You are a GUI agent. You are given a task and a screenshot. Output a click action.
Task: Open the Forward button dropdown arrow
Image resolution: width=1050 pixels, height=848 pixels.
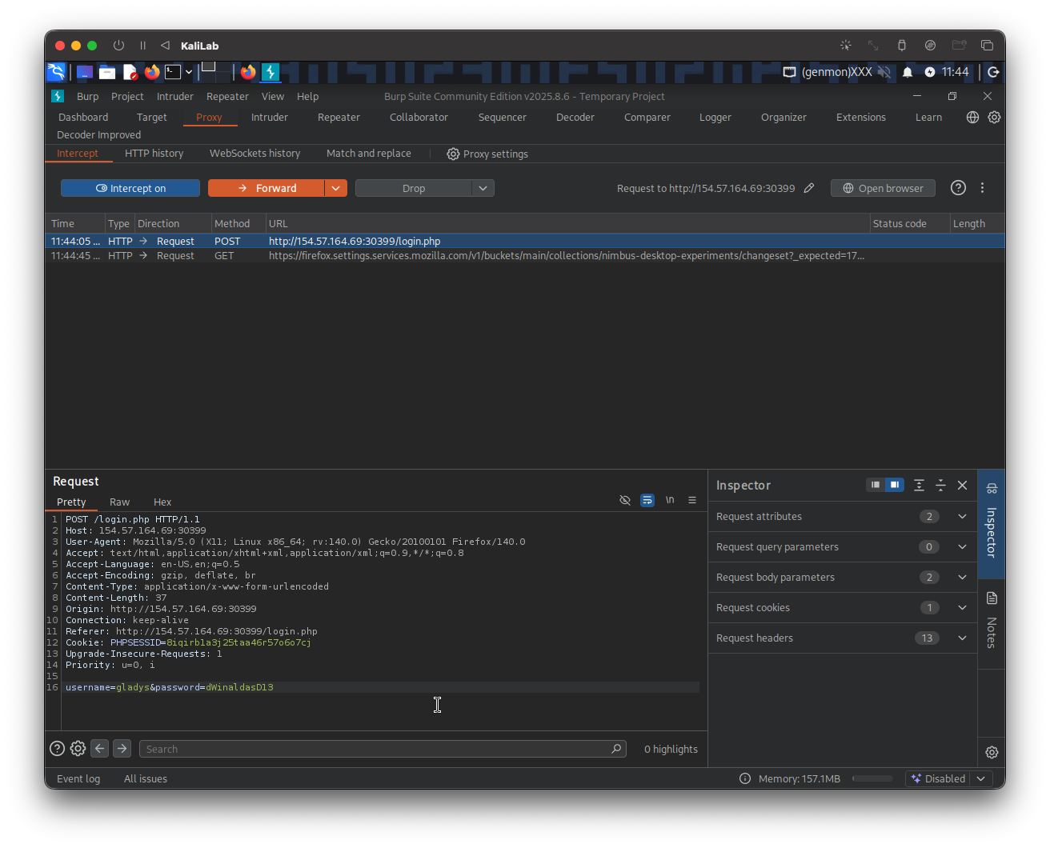(336, 188)
